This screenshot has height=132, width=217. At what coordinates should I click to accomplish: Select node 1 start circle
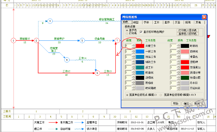point(13,41)
